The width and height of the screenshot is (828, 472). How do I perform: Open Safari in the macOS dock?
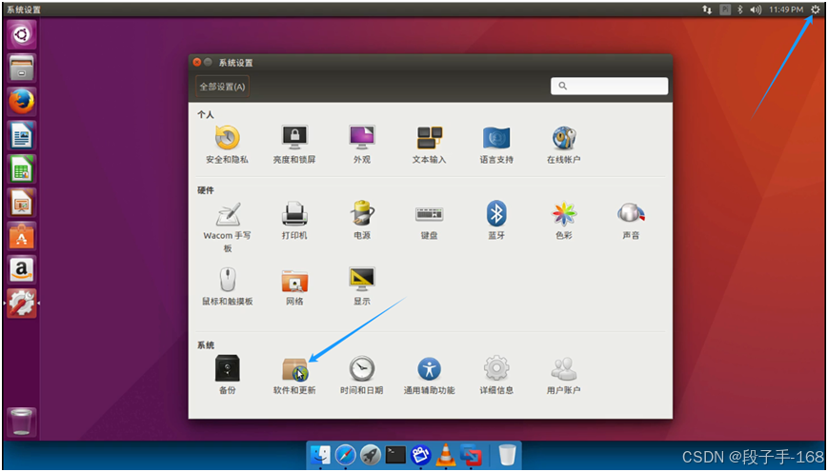click(x=345, y=455)
